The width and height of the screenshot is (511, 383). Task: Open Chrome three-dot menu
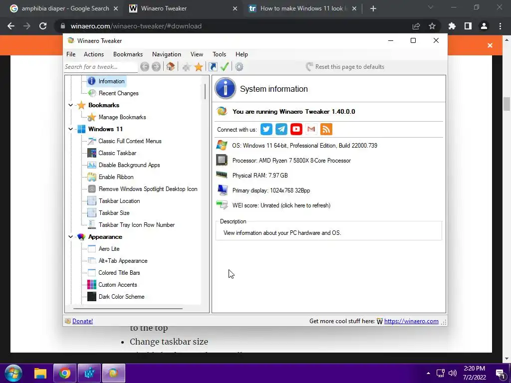[500, 26]
